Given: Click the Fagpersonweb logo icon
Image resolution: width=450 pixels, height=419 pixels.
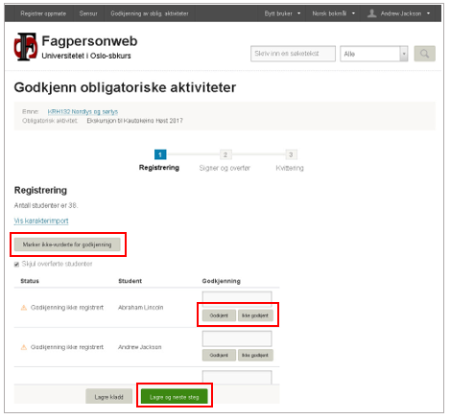Looking at the screenshot, I should [26, 47].
